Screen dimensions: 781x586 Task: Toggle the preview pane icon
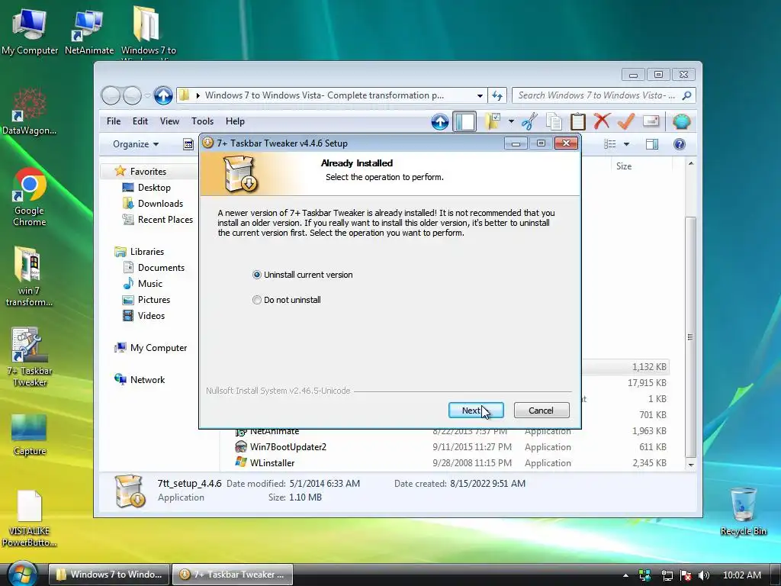coord(652,144)
